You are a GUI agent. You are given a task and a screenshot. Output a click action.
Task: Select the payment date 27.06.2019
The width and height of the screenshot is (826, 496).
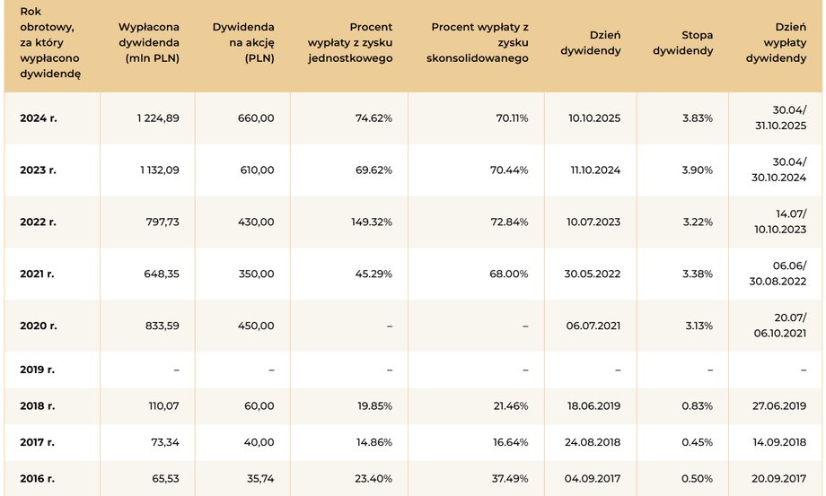(779, 406)
